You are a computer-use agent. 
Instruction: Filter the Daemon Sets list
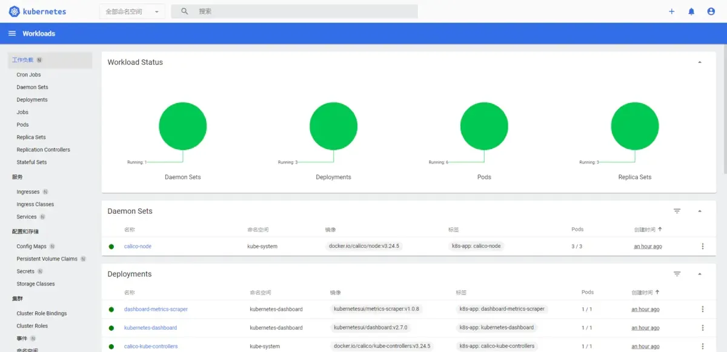(x=677, y=211)
